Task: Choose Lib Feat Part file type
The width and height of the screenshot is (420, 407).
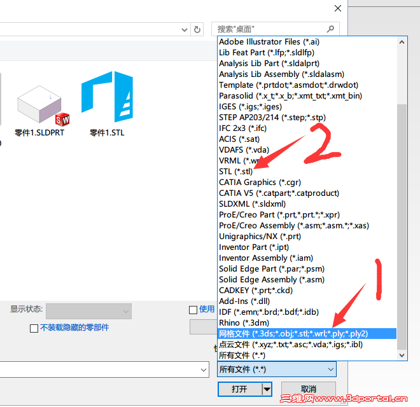Action: coord(307,53)
